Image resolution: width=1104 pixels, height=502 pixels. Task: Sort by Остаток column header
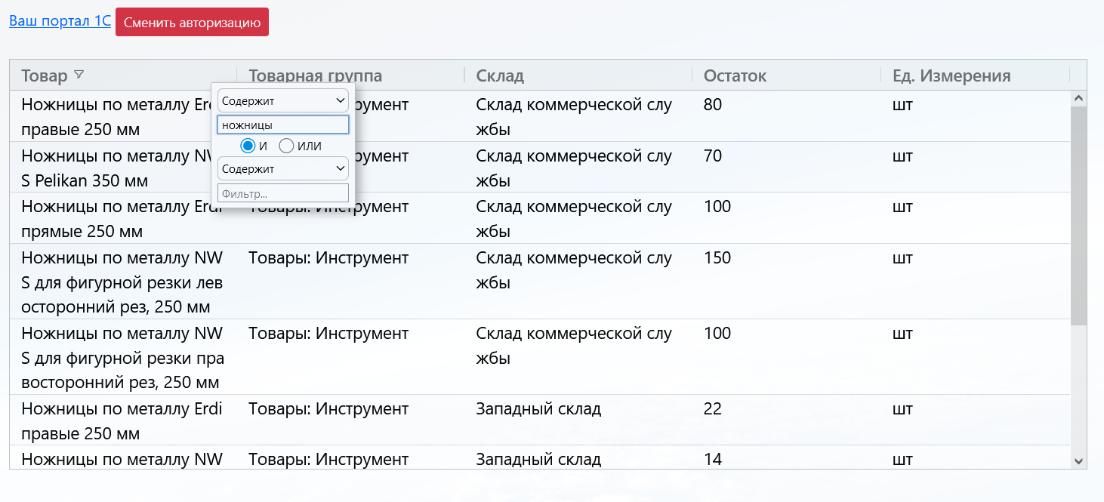pos(735,75)
